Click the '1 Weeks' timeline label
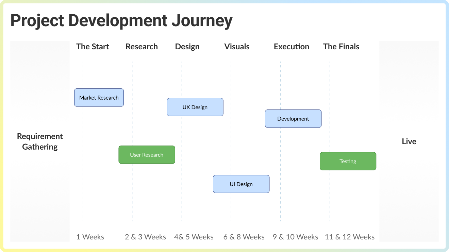449x252 pixels. [x=90, y=237]
